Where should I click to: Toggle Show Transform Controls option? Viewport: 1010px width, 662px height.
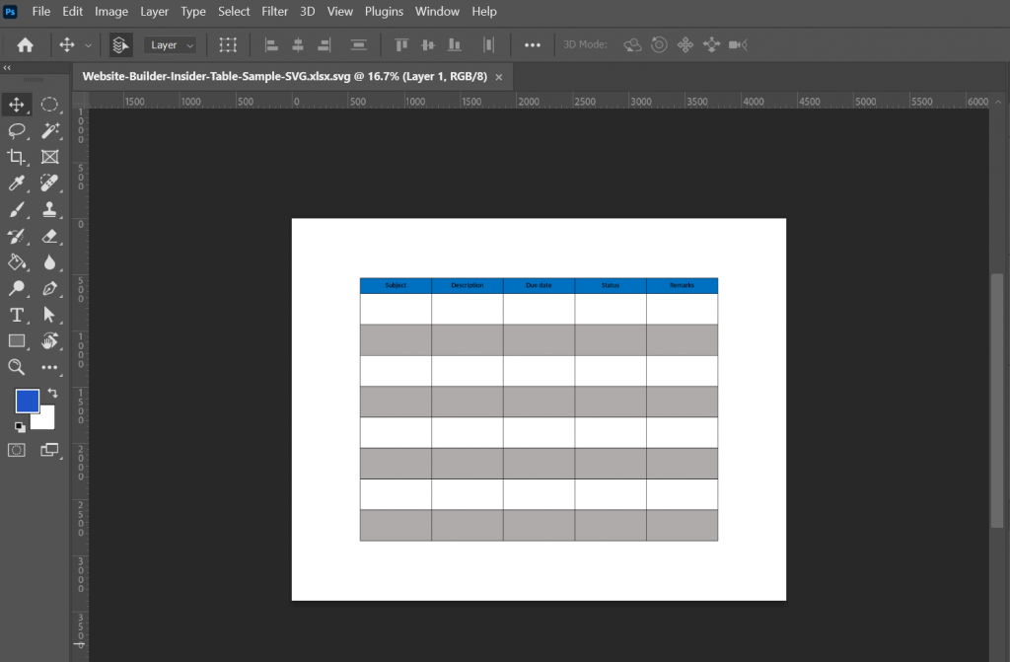[x=228, y=44]
